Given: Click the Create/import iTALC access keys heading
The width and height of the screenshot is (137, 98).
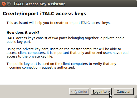Looking at the screenshot, I should click(45, 14).
